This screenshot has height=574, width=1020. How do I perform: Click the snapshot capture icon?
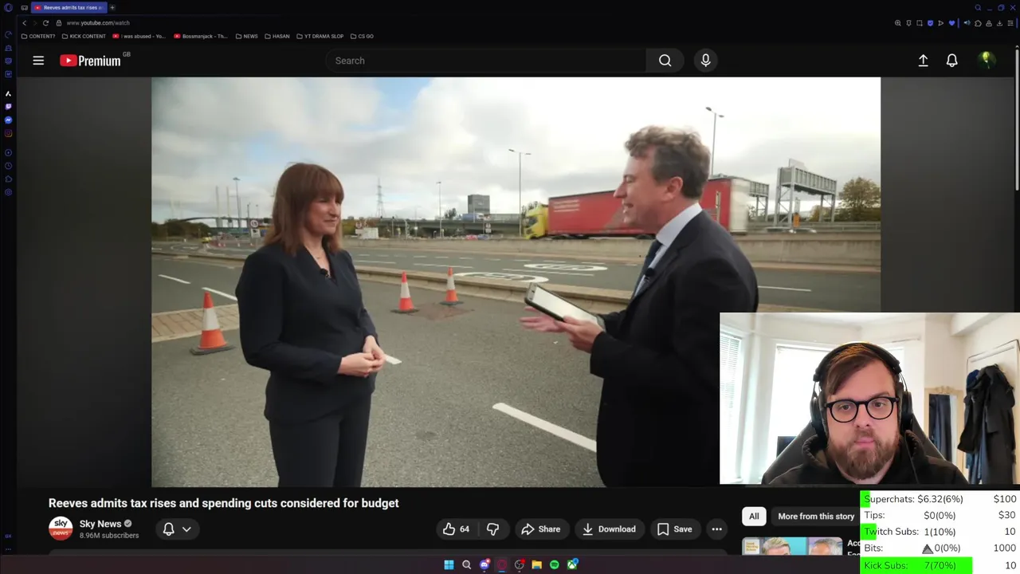click(920, 23)
